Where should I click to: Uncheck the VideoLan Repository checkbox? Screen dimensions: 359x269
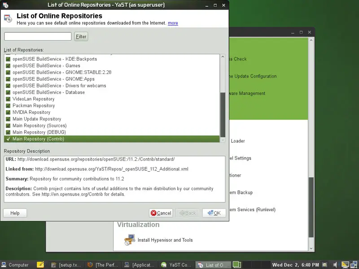(x=8, y=99)
